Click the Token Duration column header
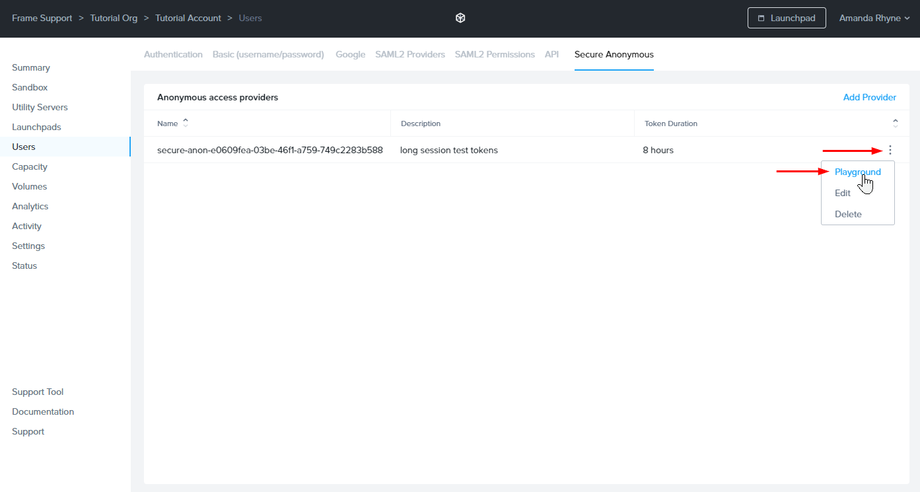The width and height of the screenshot is (920, 492). tap(671, 123)
